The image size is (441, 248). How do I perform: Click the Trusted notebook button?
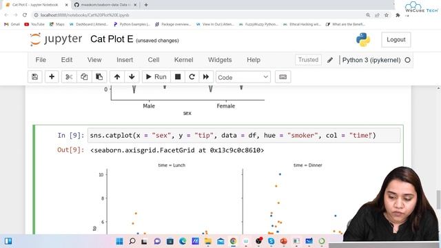tap(308, 60)
